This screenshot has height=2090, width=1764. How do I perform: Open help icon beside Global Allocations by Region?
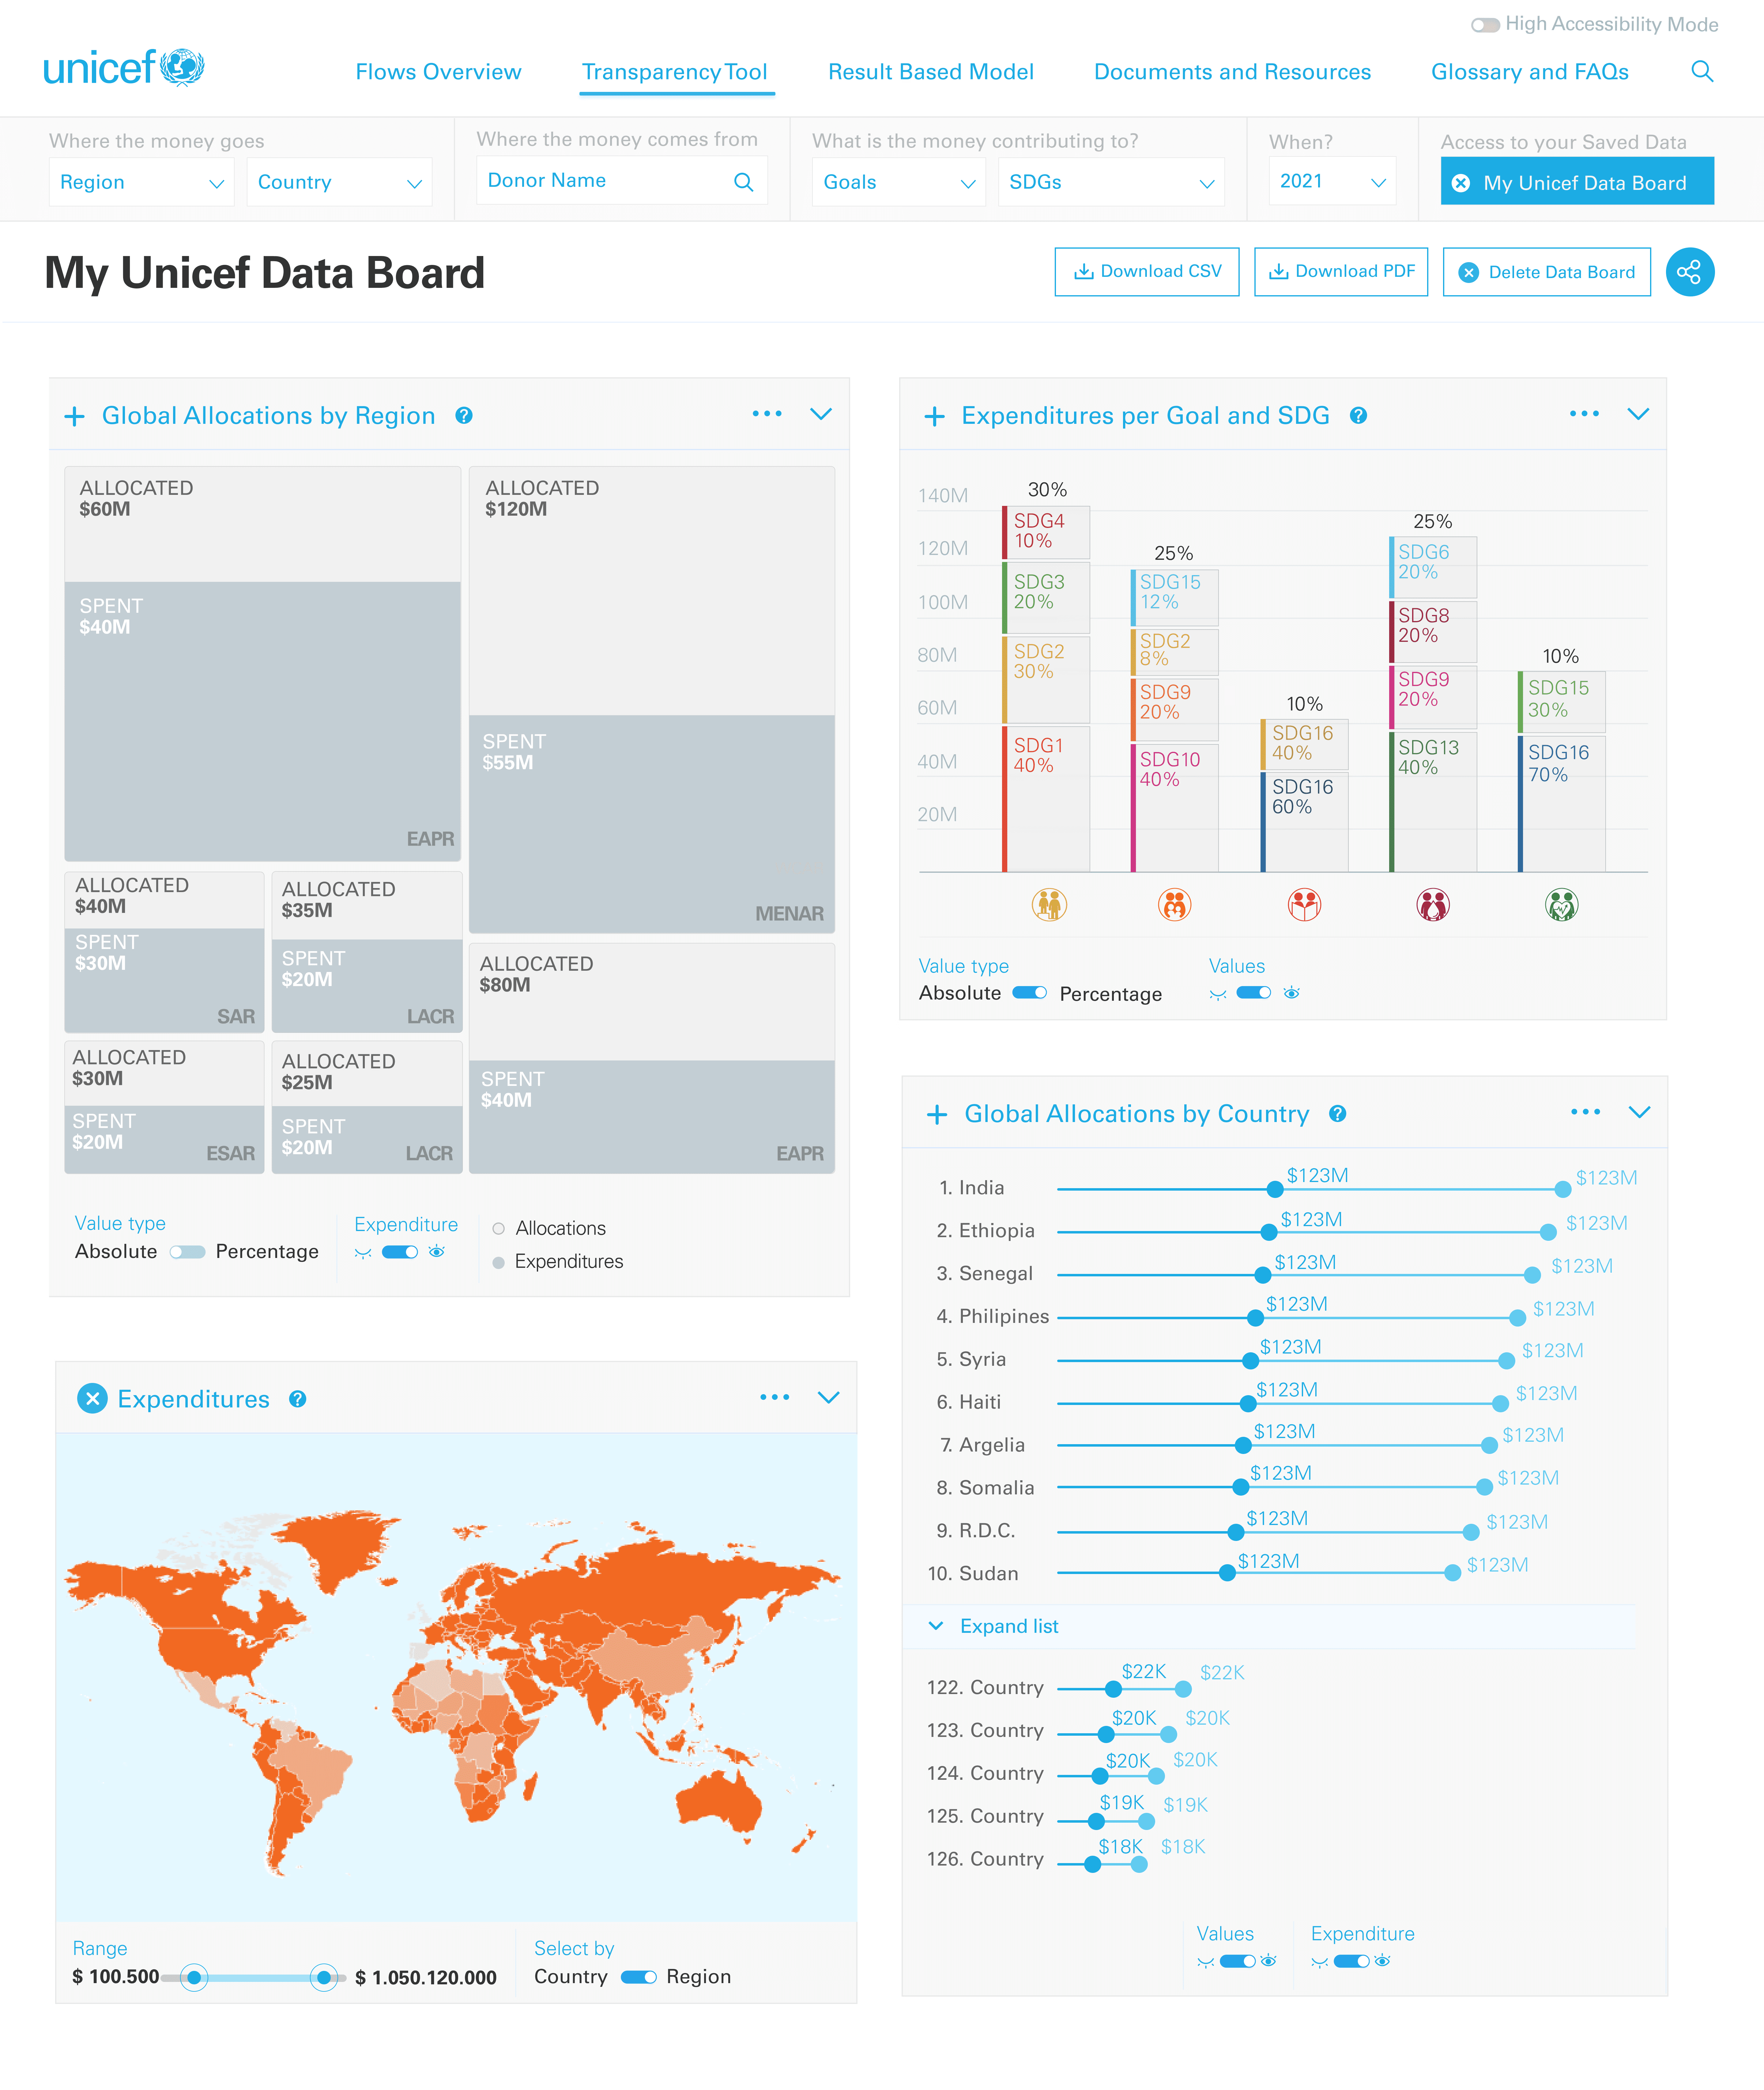(464, 415)
